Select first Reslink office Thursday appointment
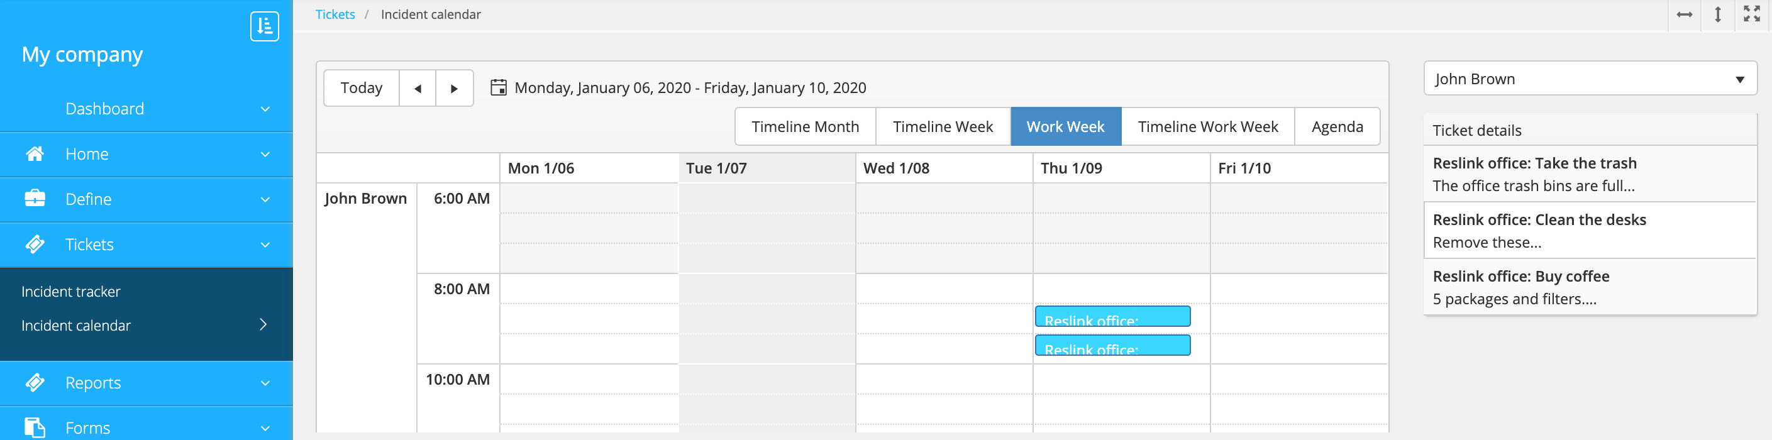1772x440 pixels. [x=1112, y=317]
